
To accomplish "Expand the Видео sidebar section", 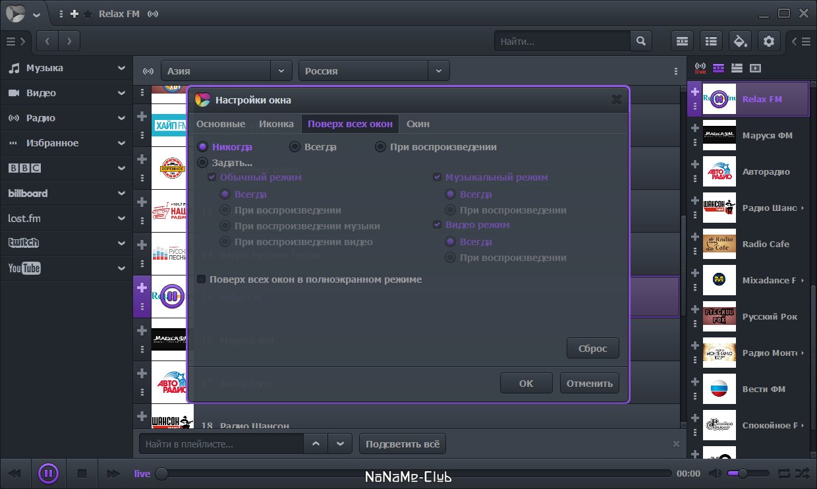I will [66, 93].
